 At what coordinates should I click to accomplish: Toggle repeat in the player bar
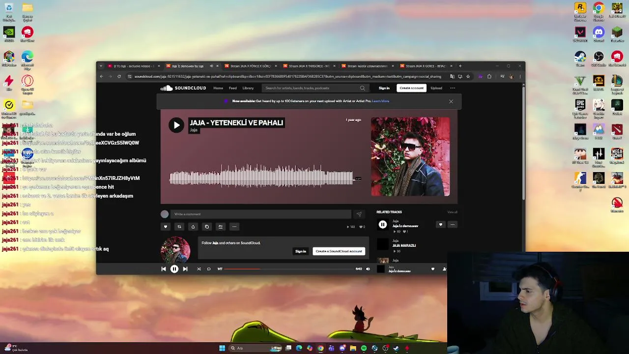coord(209,269)
